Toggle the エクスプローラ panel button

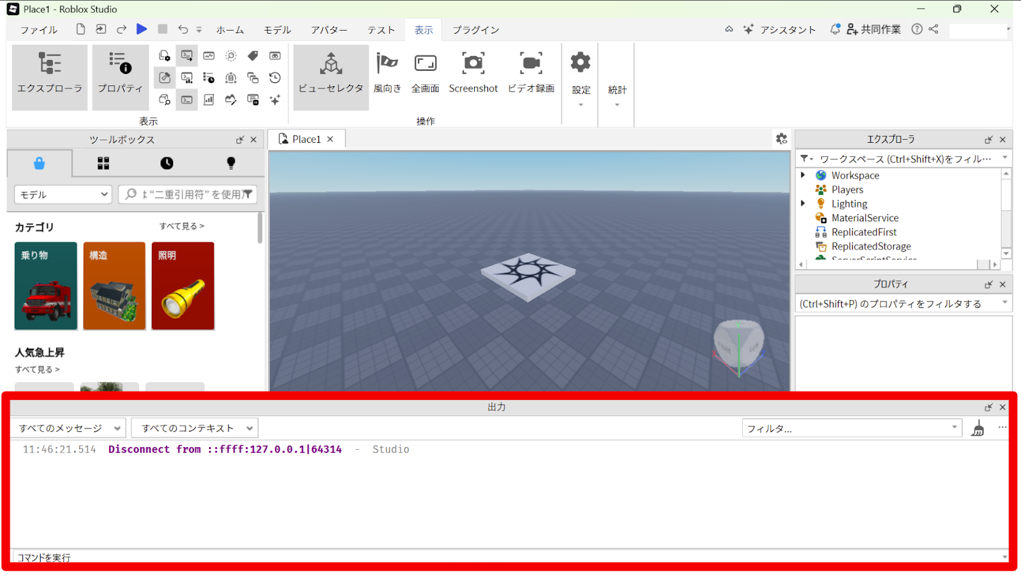50,77
